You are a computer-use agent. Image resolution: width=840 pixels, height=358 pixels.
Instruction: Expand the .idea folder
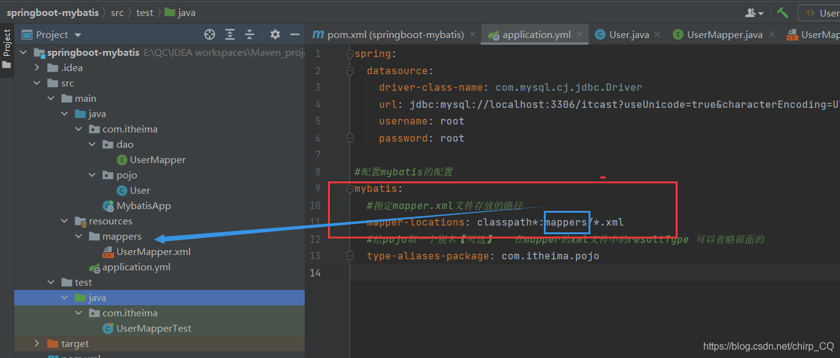(x=37, y=67)
